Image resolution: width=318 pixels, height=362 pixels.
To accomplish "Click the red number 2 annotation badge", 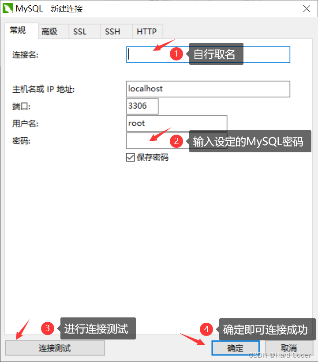I will (x=176, y=141).
